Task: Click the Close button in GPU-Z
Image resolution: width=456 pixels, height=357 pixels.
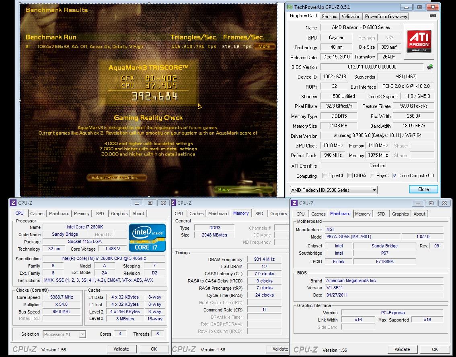Action: coord(423,189)
